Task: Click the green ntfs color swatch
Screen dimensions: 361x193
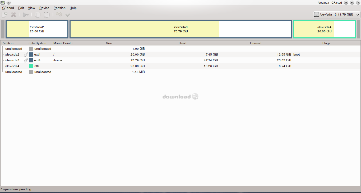Action: pos(31,66)
